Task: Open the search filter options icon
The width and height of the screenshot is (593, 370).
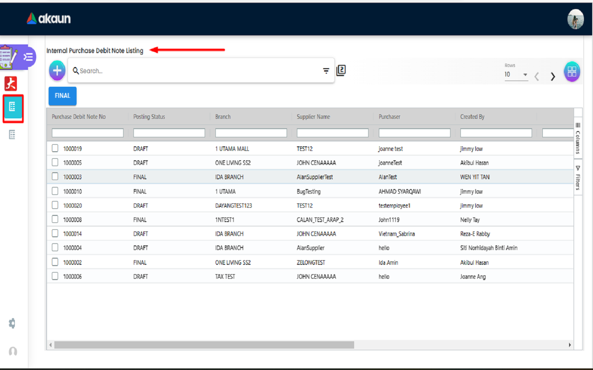Action: tap(326, 71)
